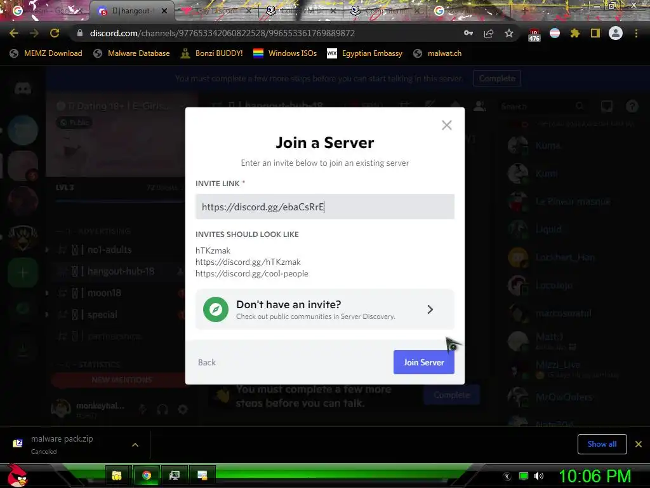Open the Windows ISOs bookmark

pyautogui.click(x=285, y=53)
